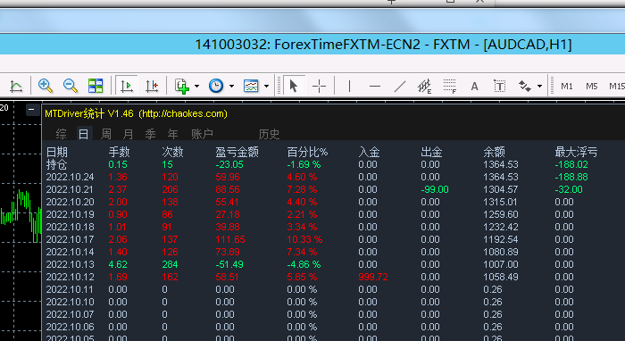Click the -99.00 withdrawal value
Viewport: 625px width, 341px height.
435,189
